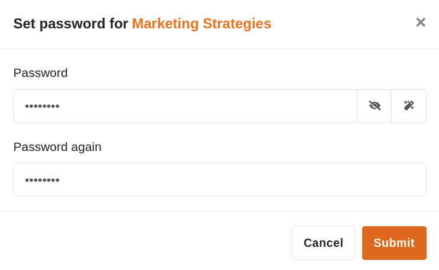Click the masked dots in the first password field
The height and width of the screenshot is (270, 439).
tap(42, 107)
